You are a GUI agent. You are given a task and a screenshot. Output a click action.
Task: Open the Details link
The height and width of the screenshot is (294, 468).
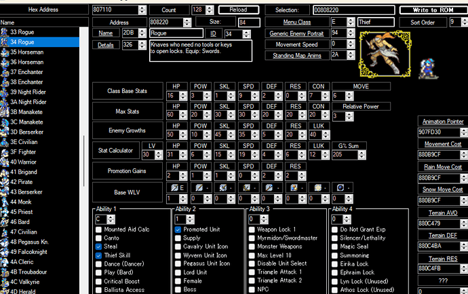[x=106, y=45]
